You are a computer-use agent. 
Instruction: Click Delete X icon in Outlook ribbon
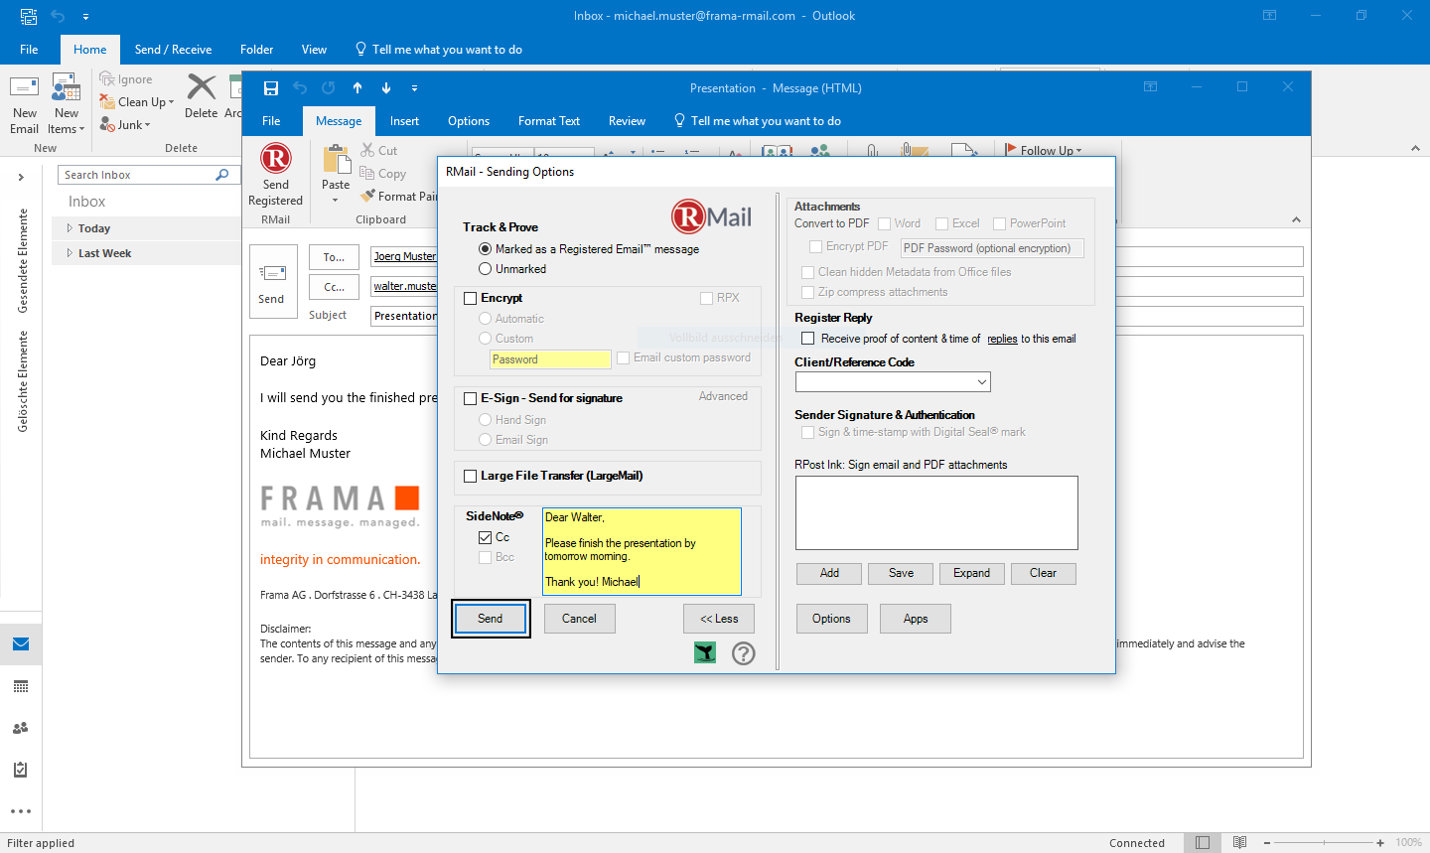[x=202, y=87]
